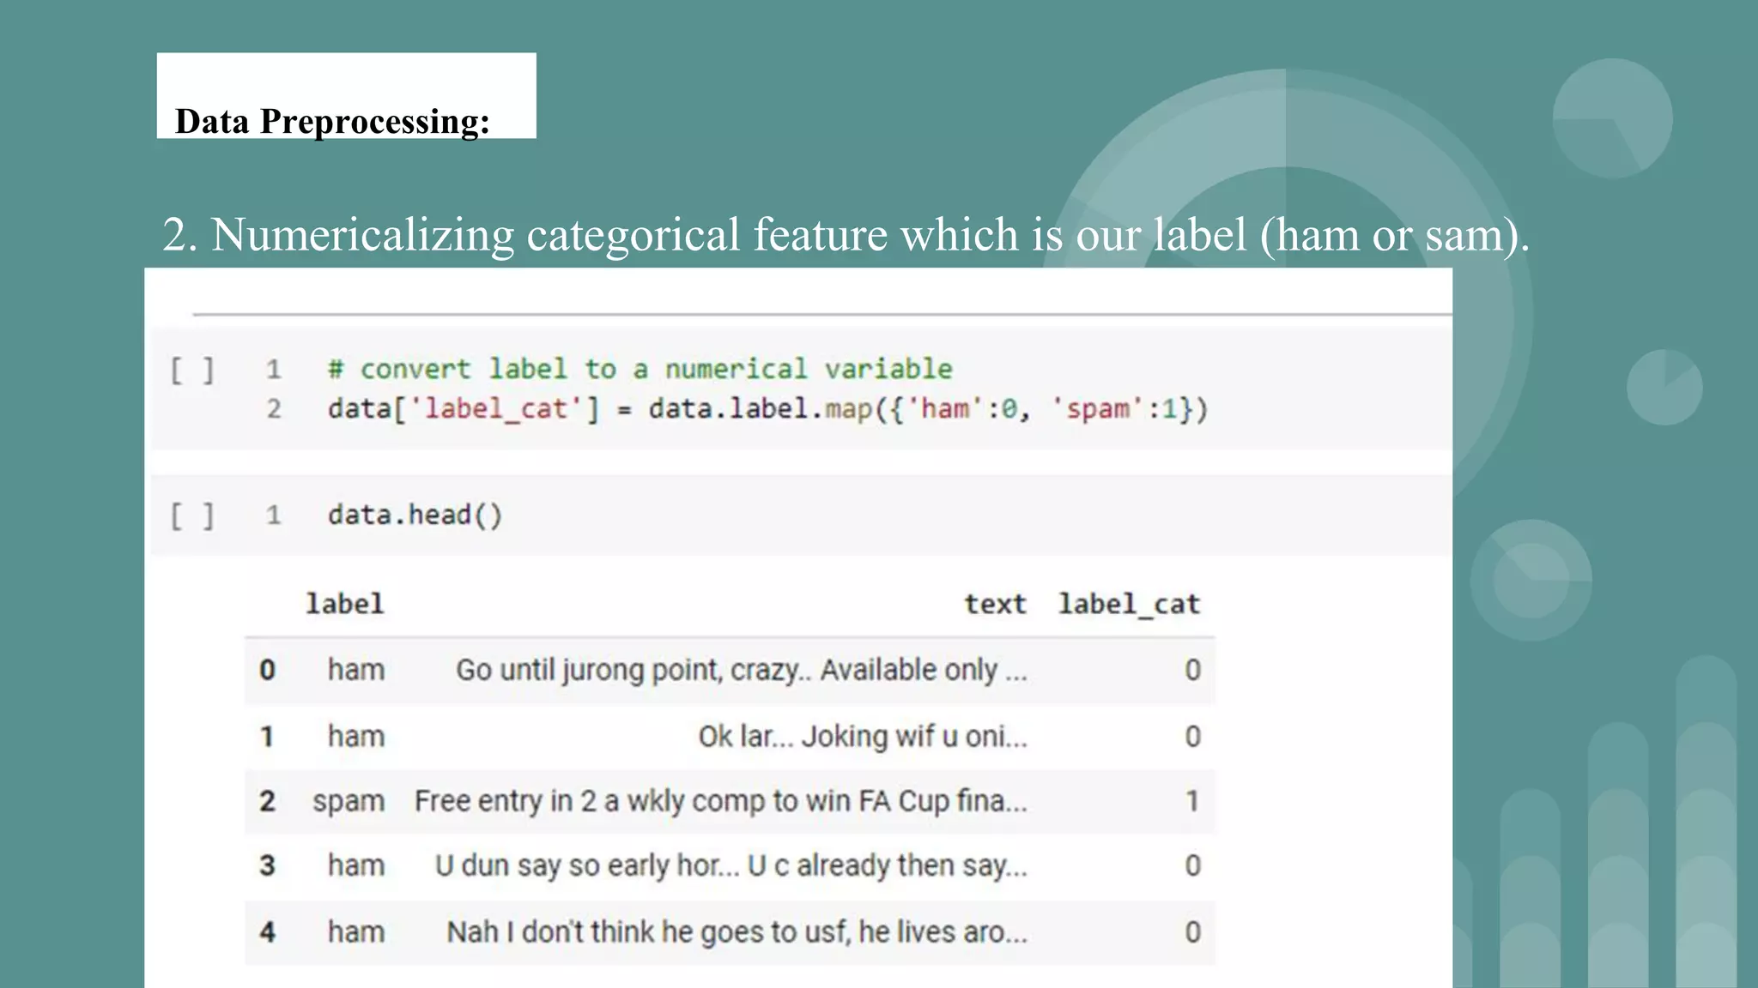Click row index 4 in the table
Image resolution: width=1758 pixels, height=988 pixels.
point(267,932)
